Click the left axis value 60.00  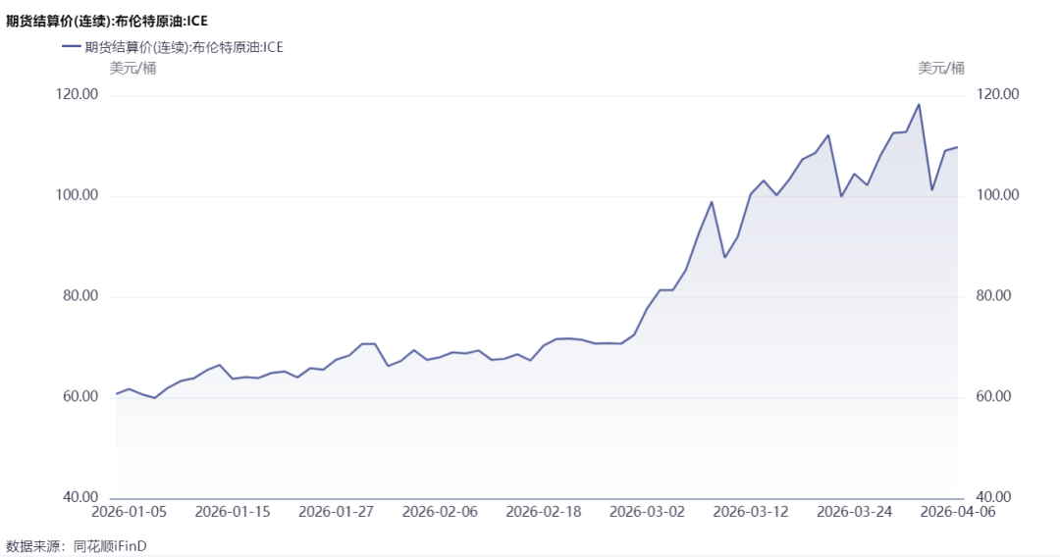[80, 396]
